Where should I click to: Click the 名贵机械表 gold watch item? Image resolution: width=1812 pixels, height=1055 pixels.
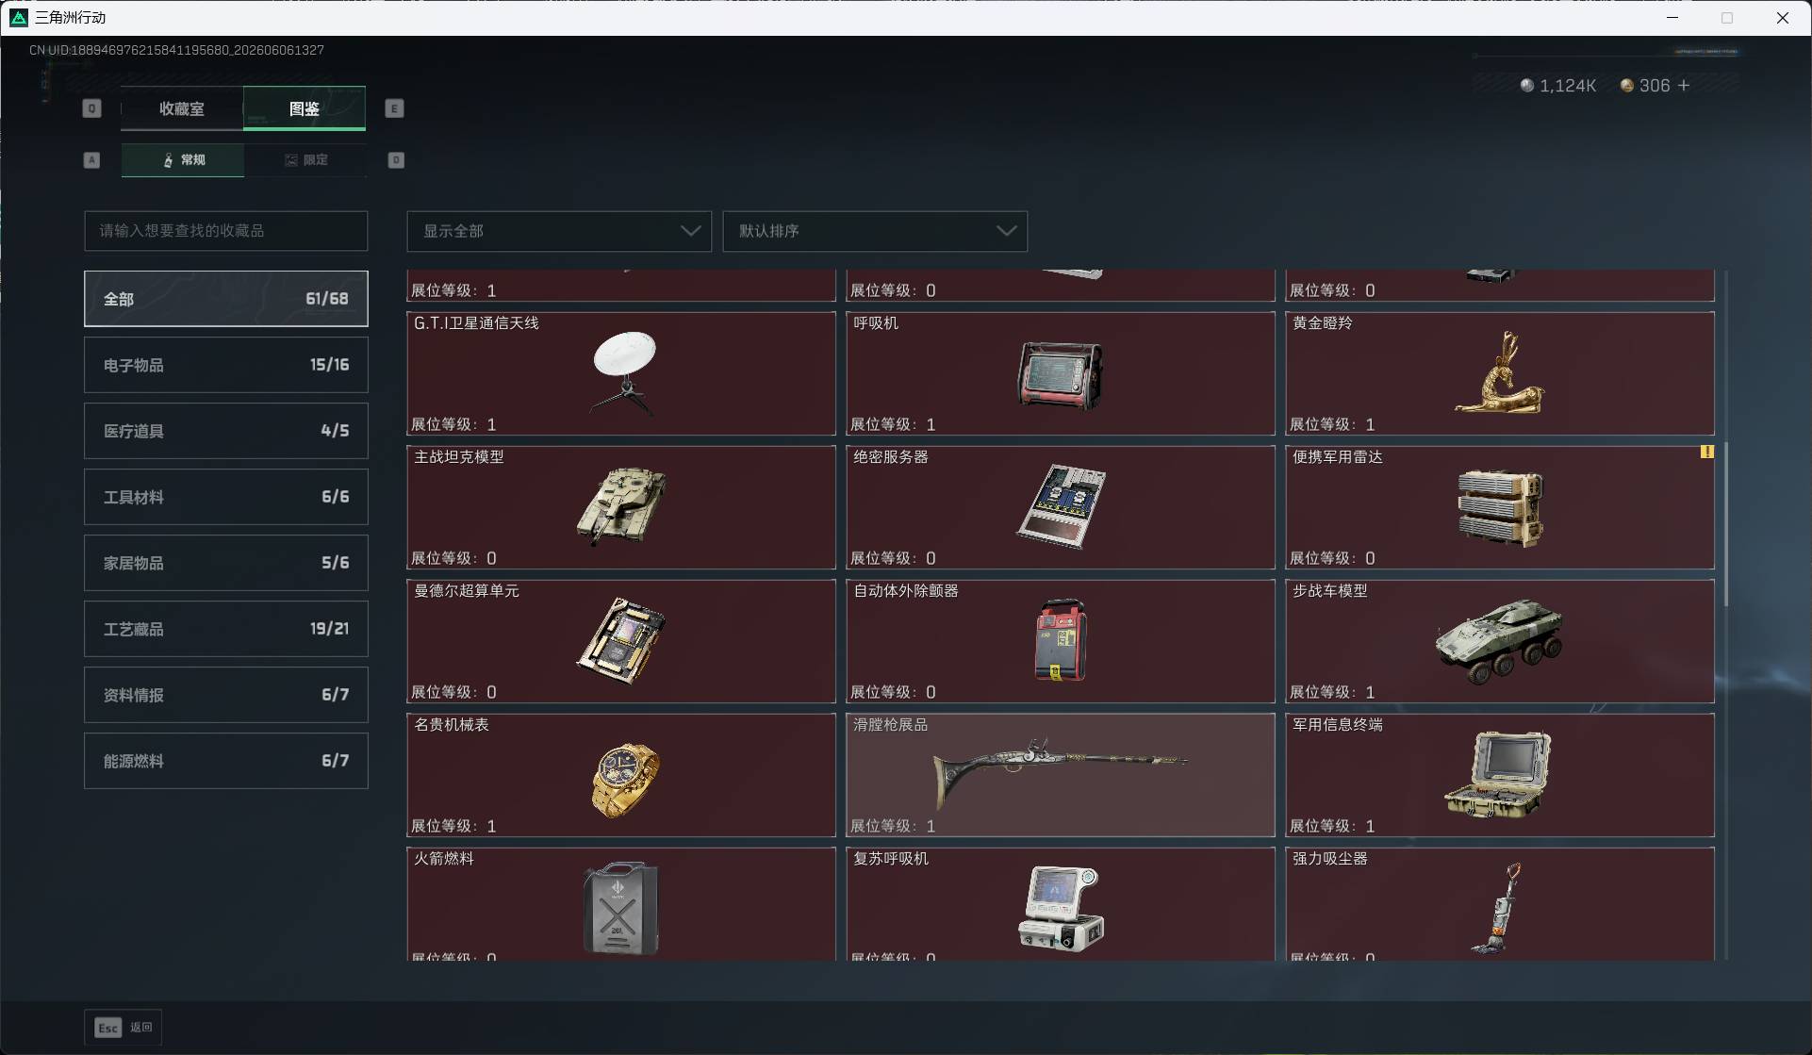(621, 775)
